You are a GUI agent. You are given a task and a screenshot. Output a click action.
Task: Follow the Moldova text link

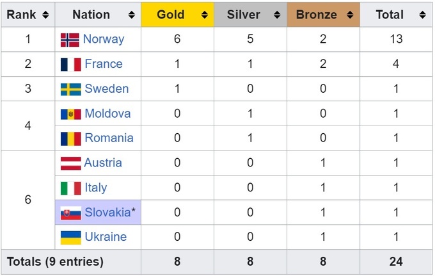[x=107, y=114]
